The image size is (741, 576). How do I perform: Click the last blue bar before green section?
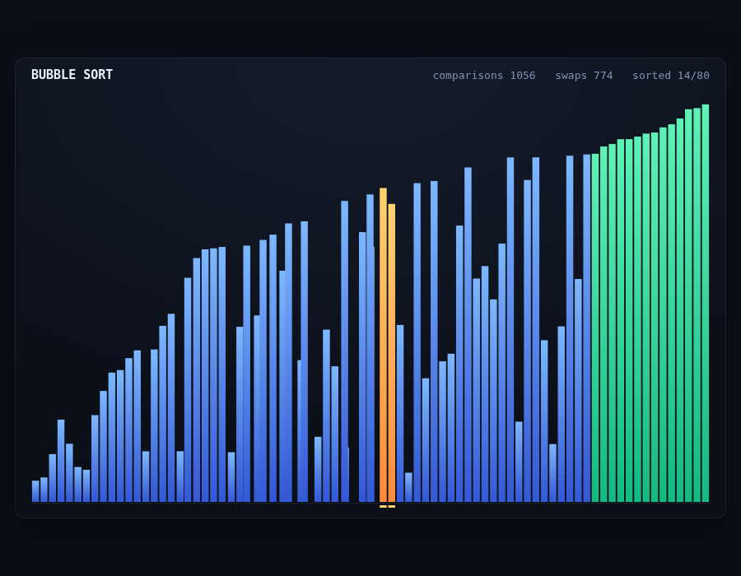(x=586, y=328)
